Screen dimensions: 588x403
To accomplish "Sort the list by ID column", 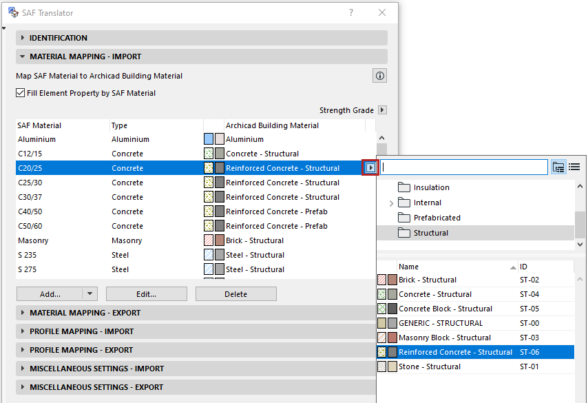I will 545,267.
